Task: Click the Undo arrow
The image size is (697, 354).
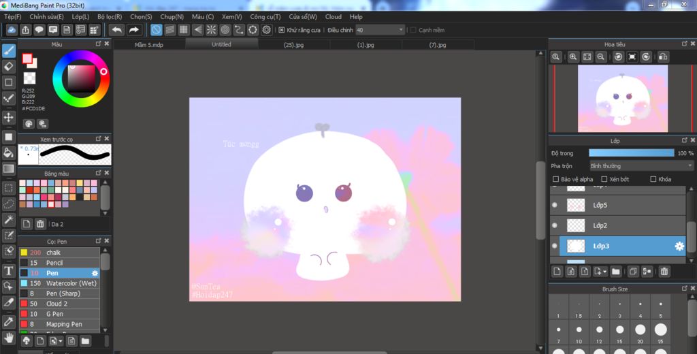Action: (117, 30)
